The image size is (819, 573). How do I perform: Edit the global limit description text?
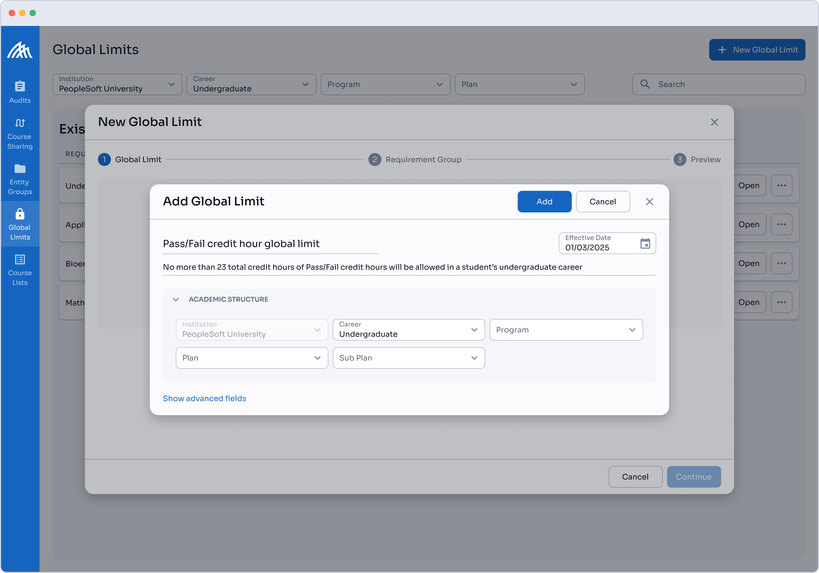tap(409, 267)
